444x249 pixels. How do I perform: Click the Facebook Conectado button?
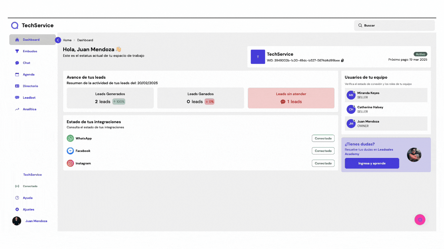(323, 151)
